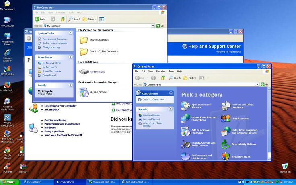Click Switch to Classic View link
296x185 pixels.
153,99
